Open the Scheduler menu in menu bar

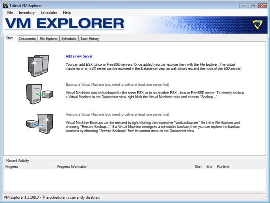pyautogui.click(x=49, y=13)
